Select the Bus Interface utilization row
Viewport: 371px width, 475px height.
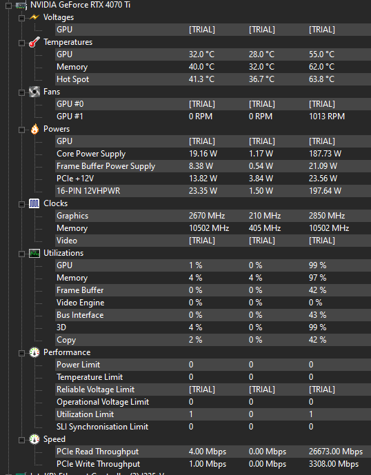[x=213, y=315]
